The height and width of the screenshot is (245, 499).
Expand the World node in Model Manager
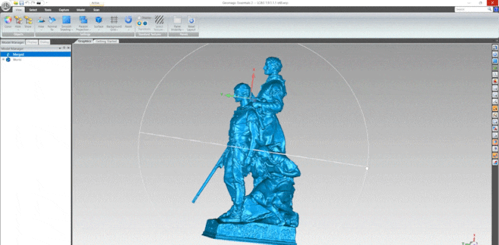(x=3, y=59)
